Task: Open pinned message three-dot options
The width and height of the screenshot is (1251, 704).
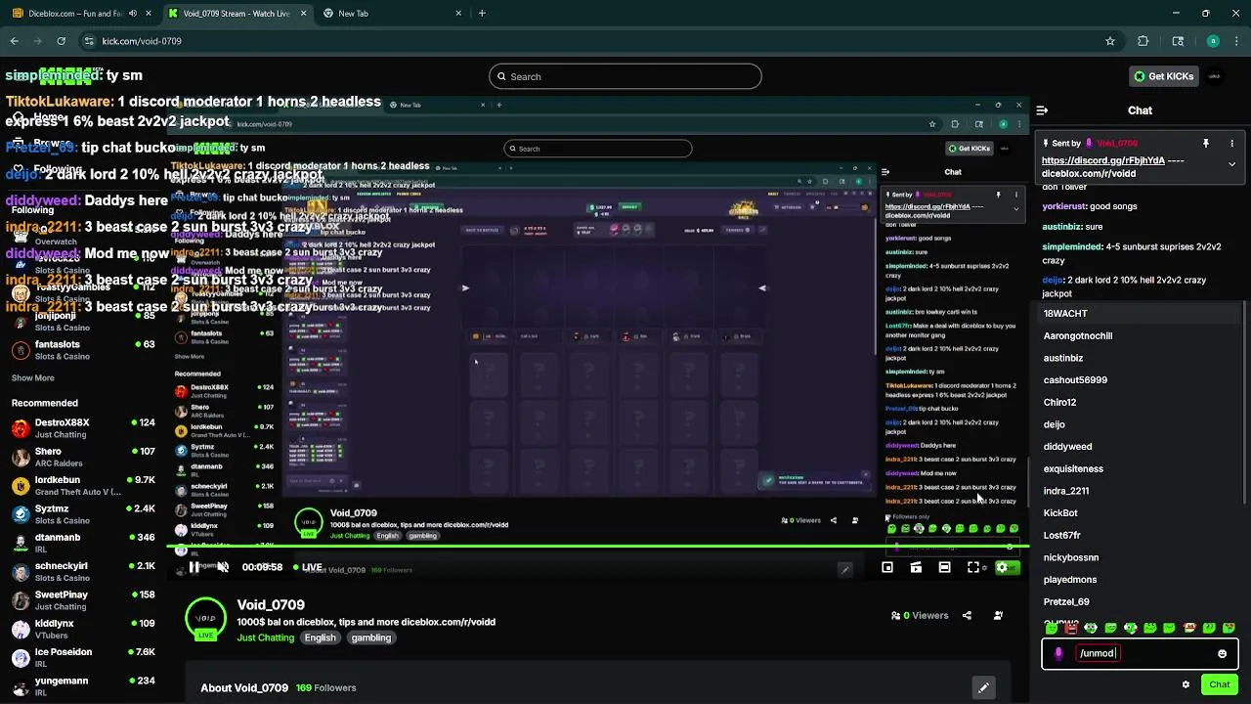Action: click(1231, 143)
